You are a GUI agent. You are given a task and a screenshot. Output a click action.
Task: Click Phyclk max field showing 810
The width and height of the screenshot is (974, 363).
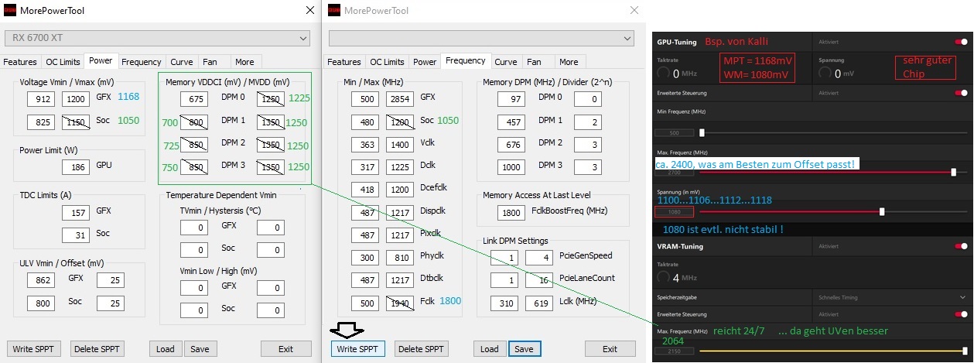point(400,257)
